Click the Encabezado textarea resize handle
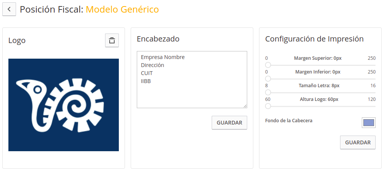The image size is (384, 171). (x=245, y=106)
